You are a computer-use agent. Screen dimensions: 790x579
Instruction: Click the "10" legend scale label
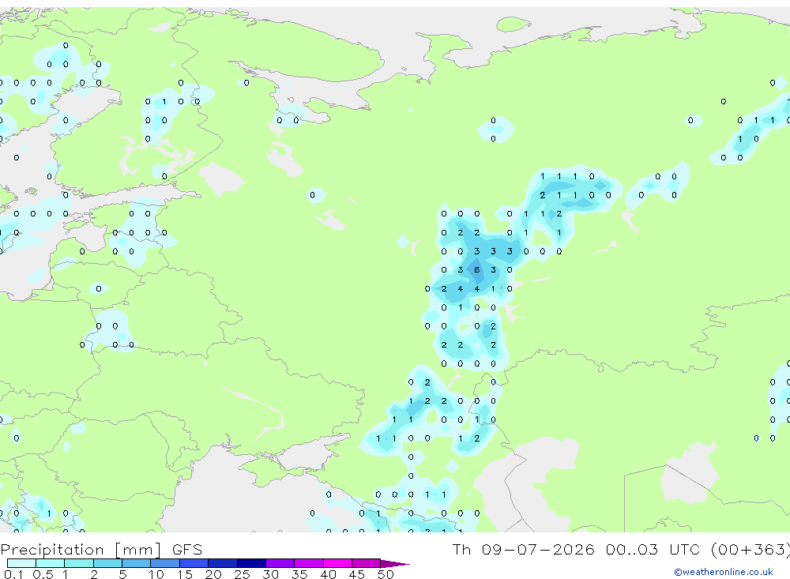tap(156, 574)
